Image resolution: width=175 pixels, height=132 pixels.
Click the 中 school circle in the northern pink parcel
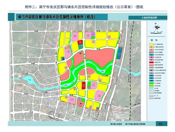tap(75, 36)
